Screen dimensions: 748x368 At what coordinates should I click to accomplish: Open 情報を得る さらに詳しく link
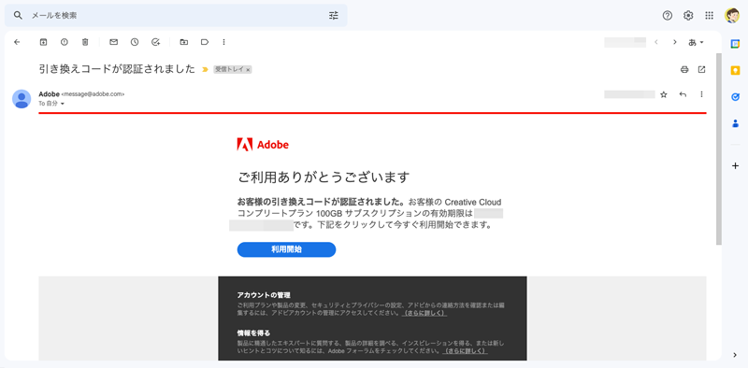(465, 351)
